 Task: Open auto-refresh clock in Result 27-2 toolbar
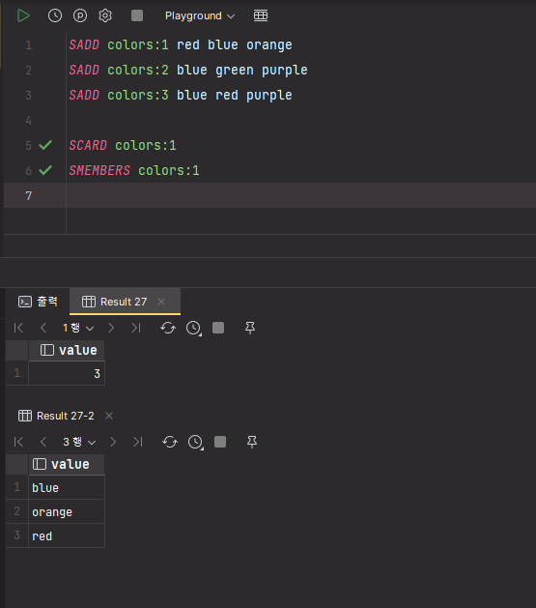click(x=196, y=442)
